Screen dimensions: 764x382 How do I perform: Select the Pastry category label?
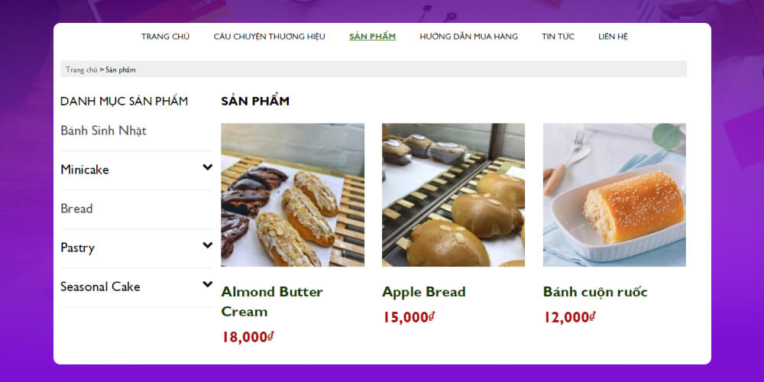(77, 248)
